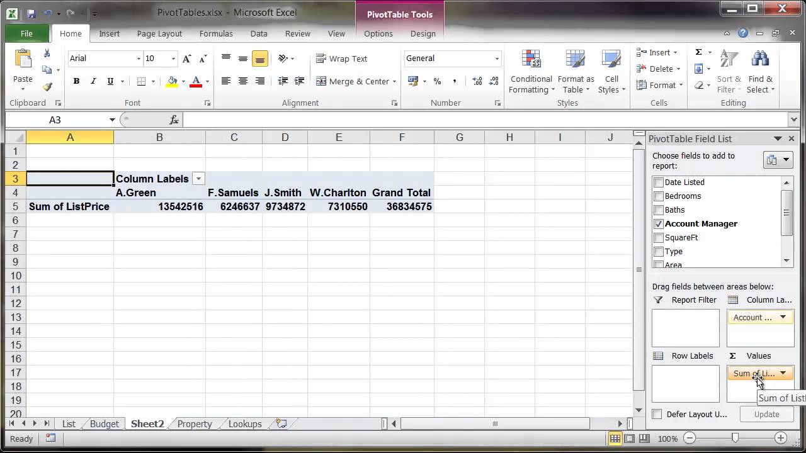Viewport: 806px width, 453px height.
Task: Decrease the indent
Action: point(283,81)
